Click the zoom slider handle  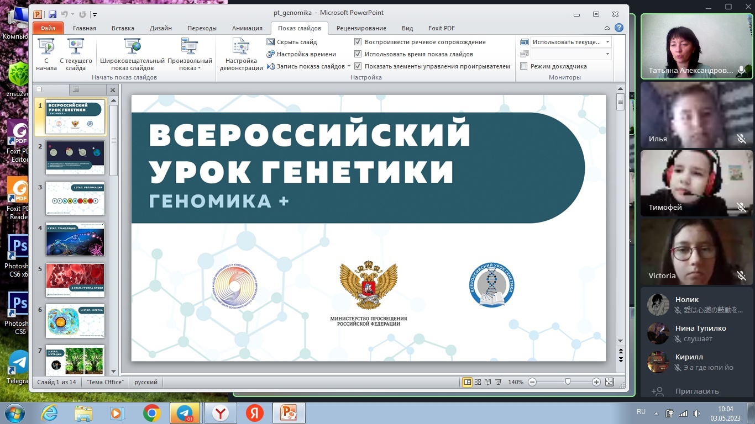coord(568,382)
